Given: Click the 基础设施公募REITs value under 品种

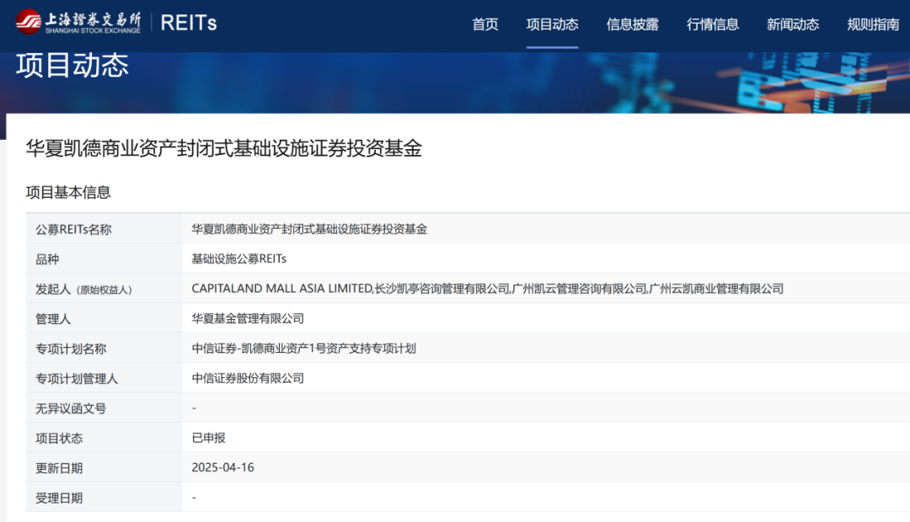Looking at the screenshot, I should tap(239, 258).
